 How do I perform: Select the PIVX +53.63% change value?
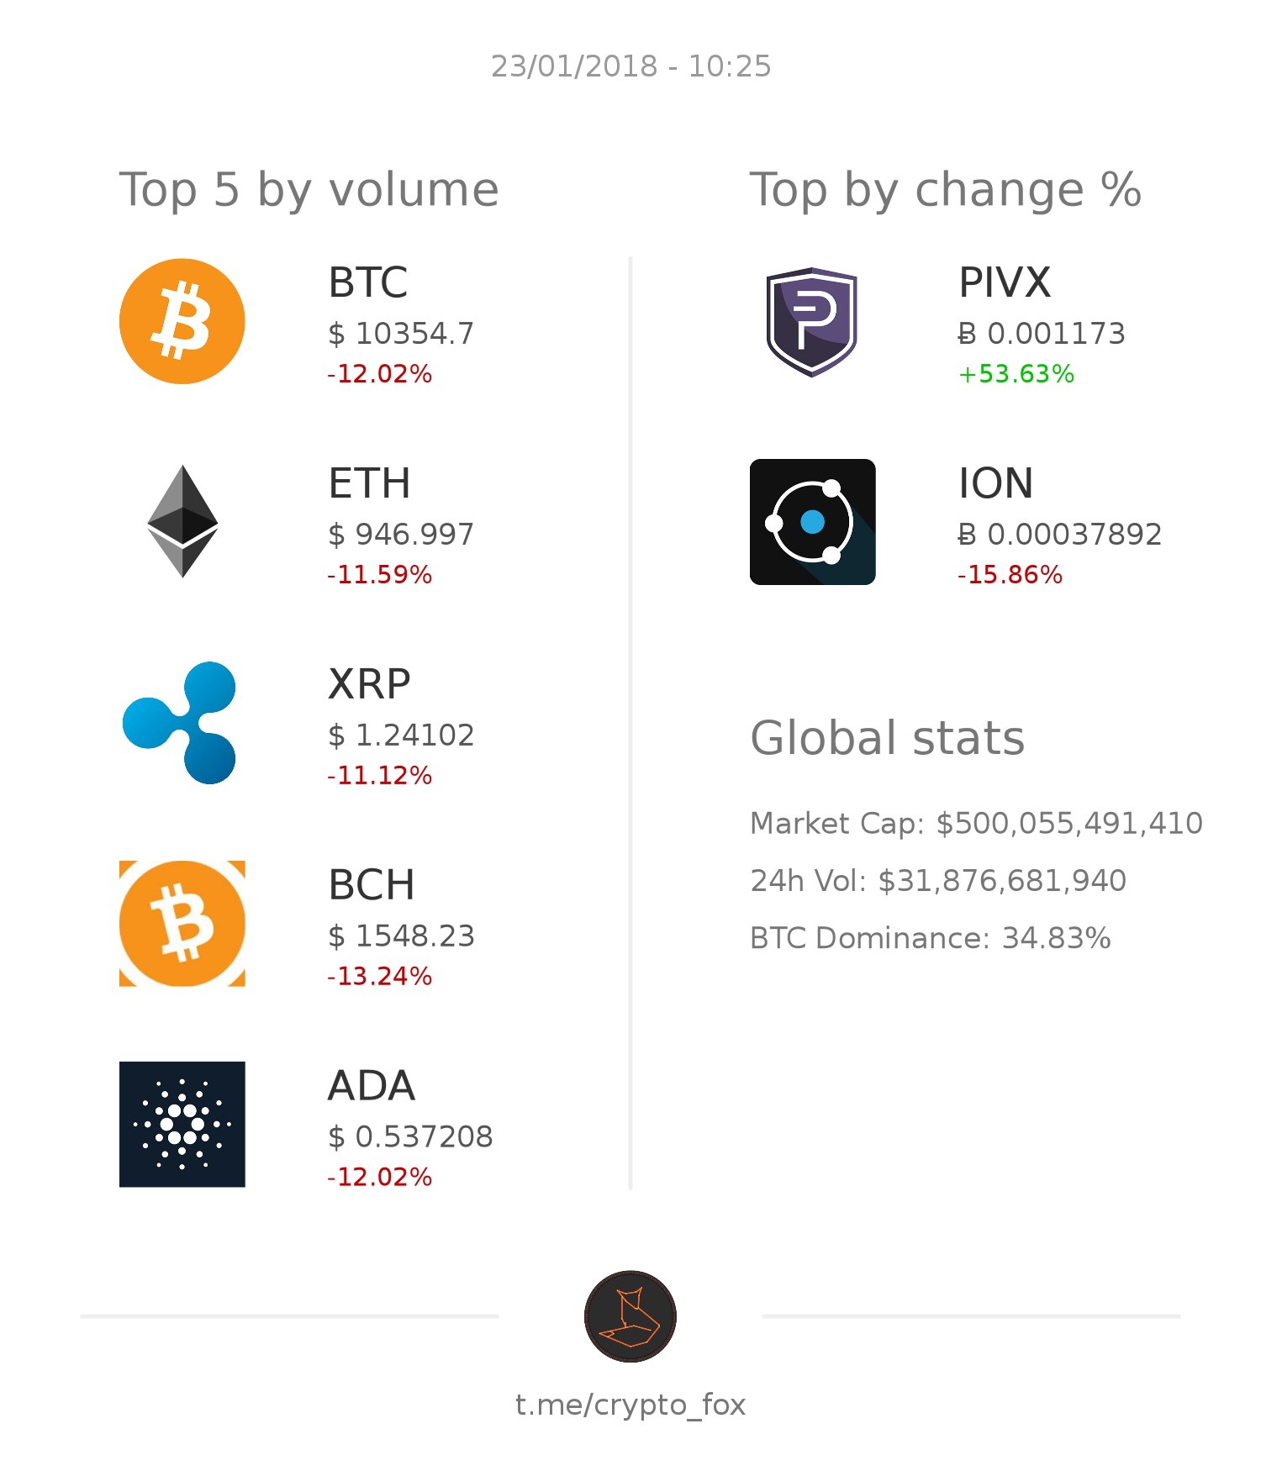click(1016, 374)
